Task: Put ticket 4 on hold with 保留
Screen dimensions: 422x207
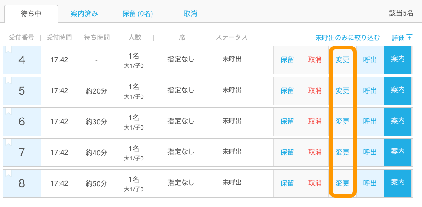Action: [x=287, y=60]
